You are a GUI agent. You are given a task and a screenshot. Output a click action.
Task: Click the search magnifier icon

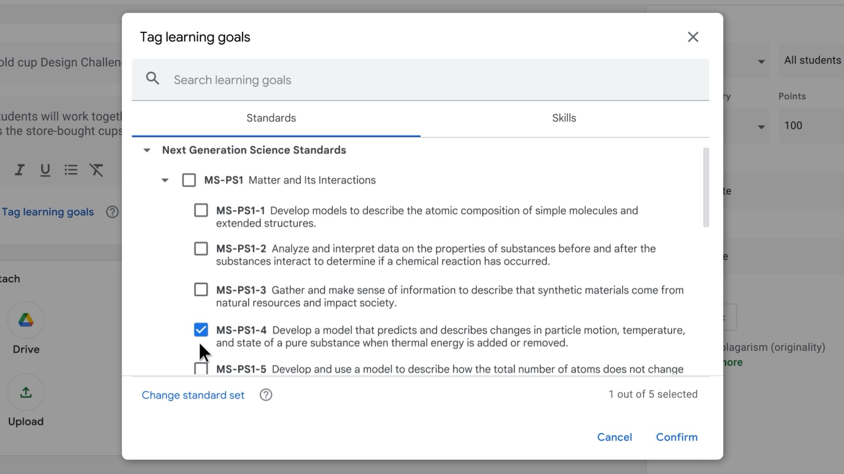pos(153,79)
